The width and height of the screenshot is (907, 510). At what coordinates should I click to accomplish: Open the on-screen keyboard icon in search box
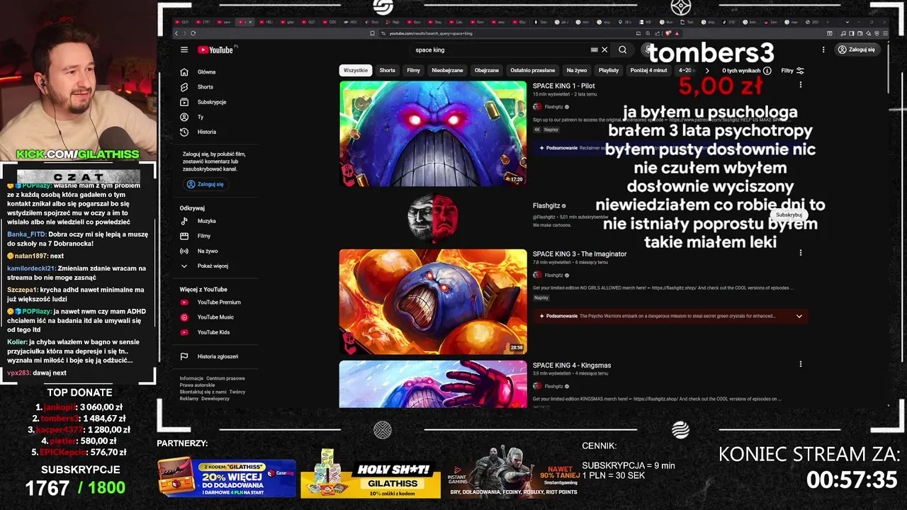tap(594, 50)
